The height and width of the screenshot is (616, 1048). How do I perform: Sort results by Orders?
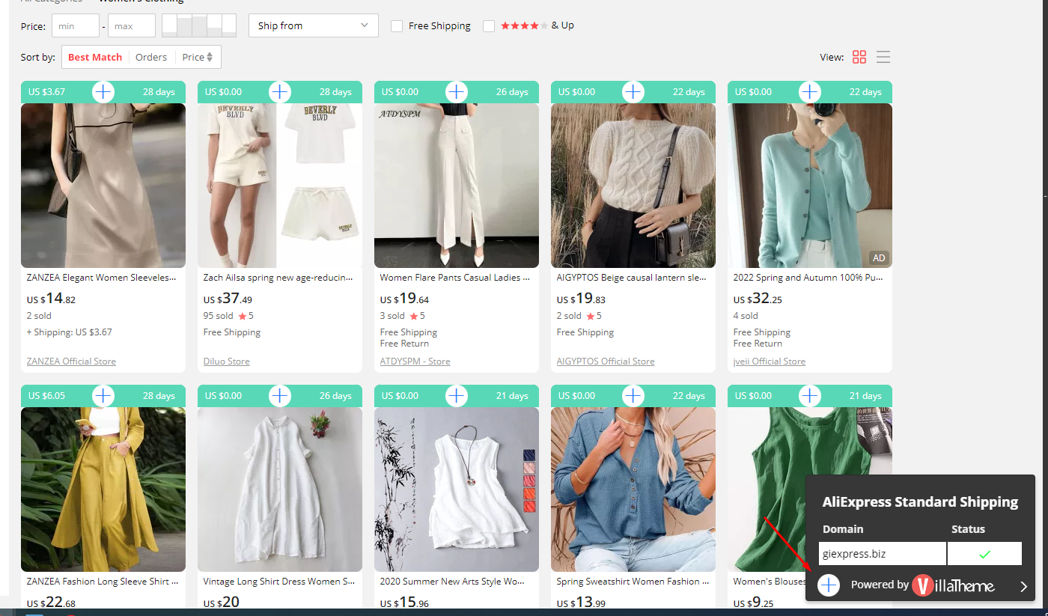tap(151, 57)
